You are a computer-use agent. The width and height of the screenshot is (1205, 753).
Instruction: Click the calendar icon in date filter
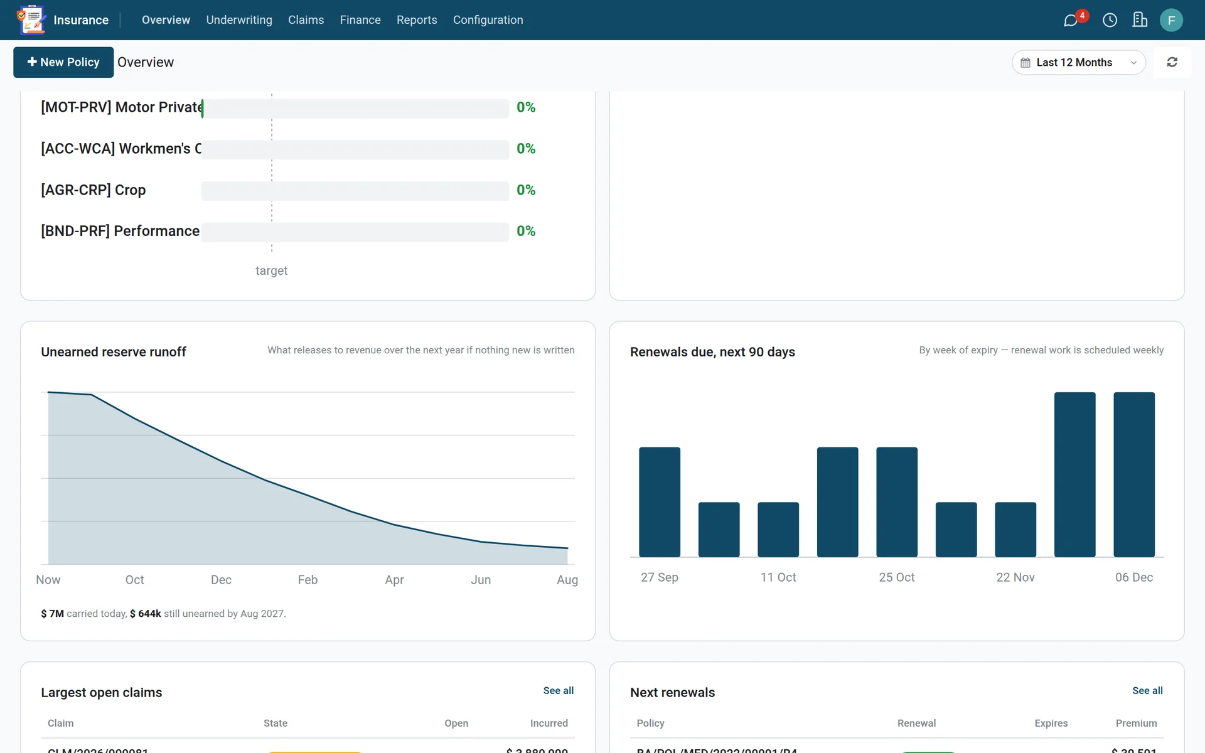(x=1026, y=63)
